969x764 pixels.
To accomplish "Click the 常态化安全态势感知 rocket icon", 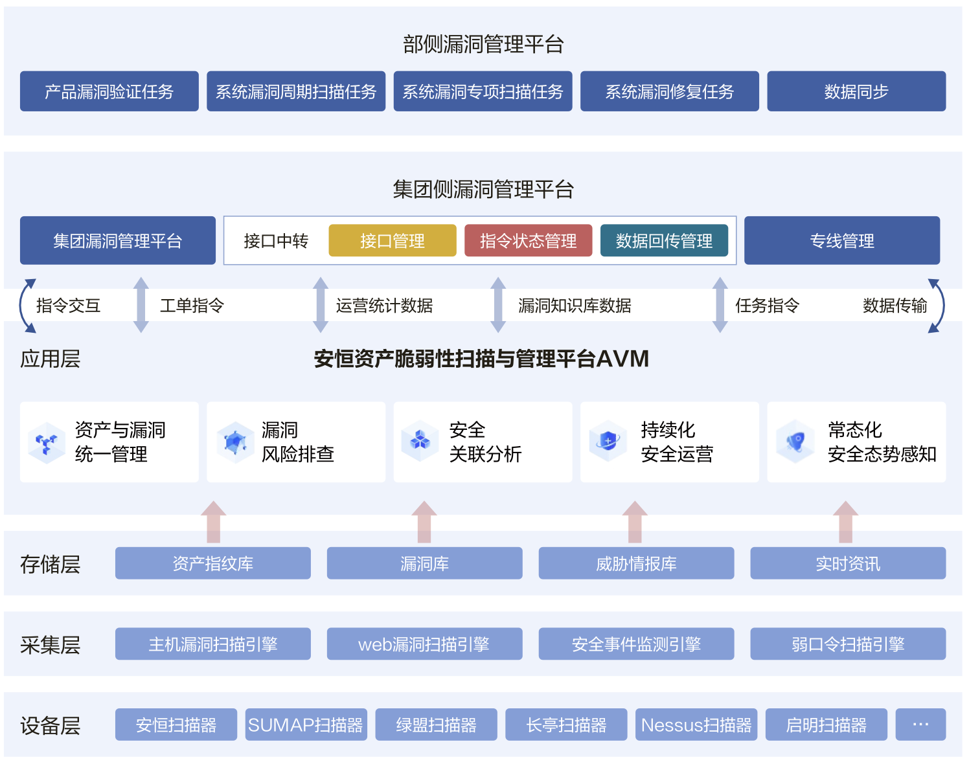I will [x=794, y=442].
